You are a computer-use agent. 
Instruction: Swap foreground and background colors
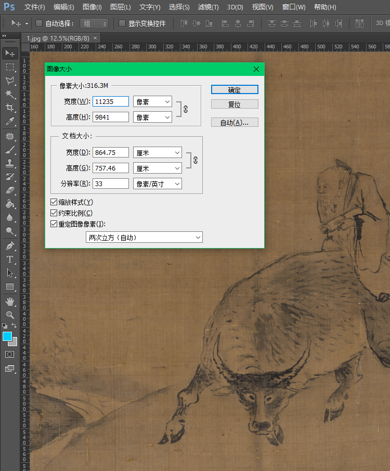[x=14, y=325]
